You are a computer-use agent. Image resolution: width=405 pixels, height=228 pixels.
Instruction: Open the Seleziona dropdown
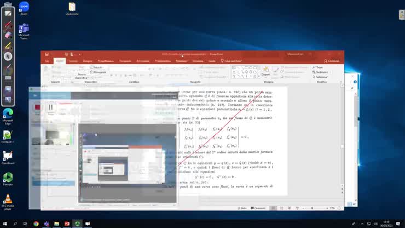(321, 77)
